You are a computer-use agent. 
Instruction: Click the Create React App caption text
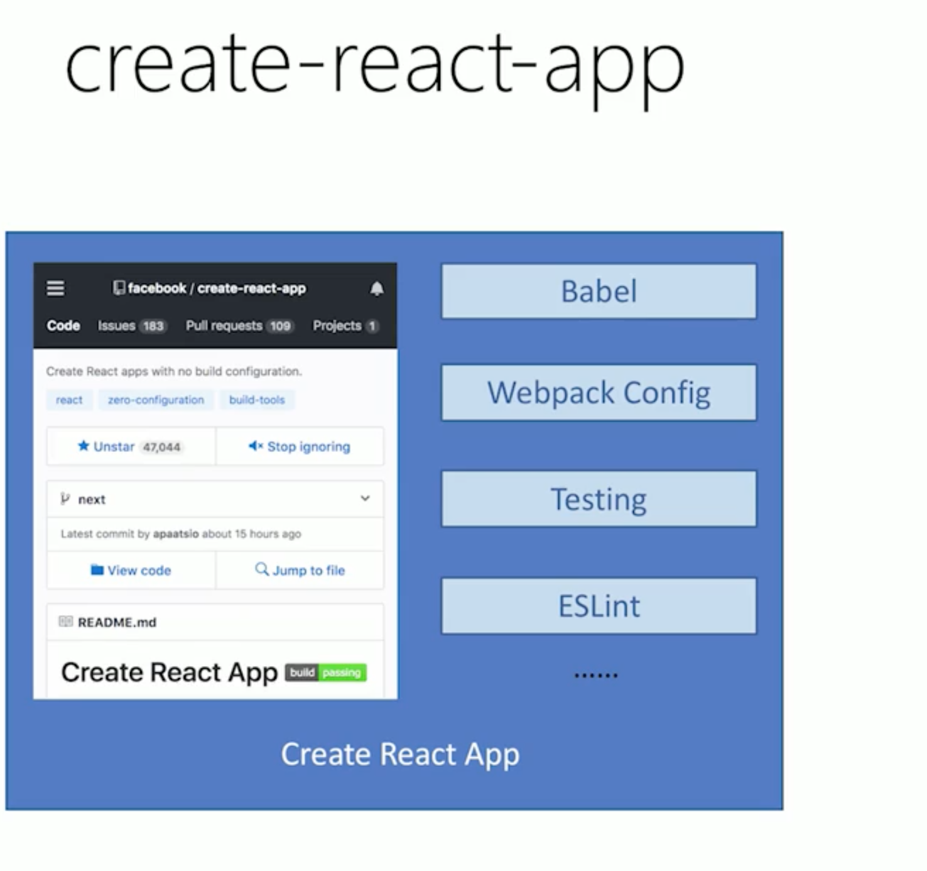(x=400, y=754)
